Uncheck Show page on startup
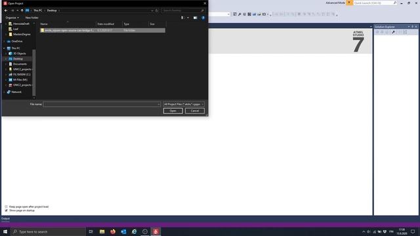This screenshot has height=236, width=420. click(x=7, y=210)
